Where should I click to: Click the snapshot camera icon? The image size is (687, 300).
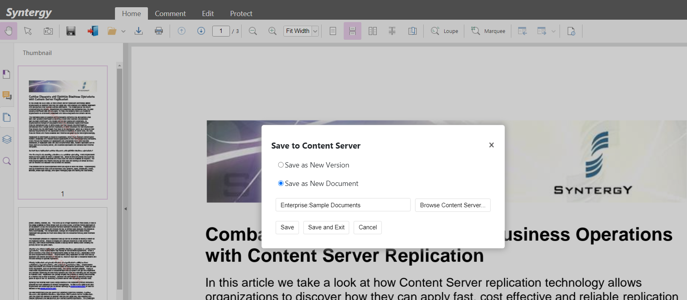pyautogui.click(x=48, y=31)
